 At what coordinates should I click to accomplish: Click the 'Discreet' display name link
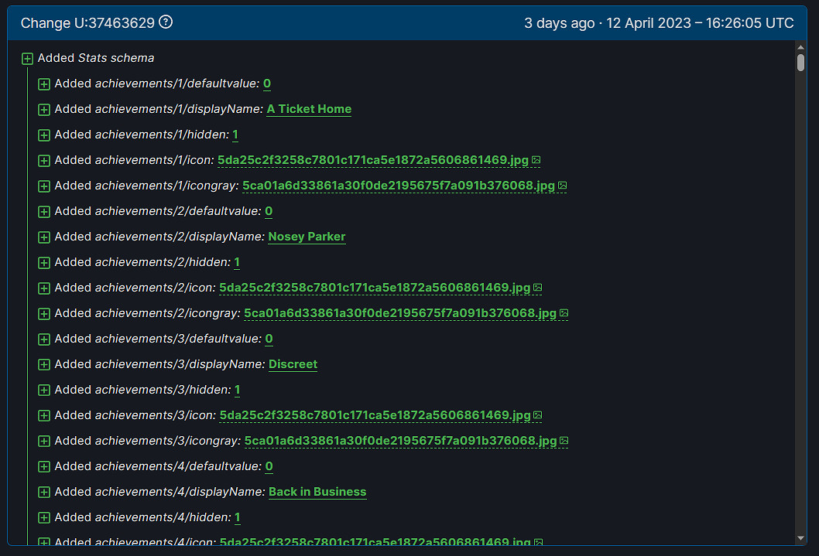coord(293,364)
